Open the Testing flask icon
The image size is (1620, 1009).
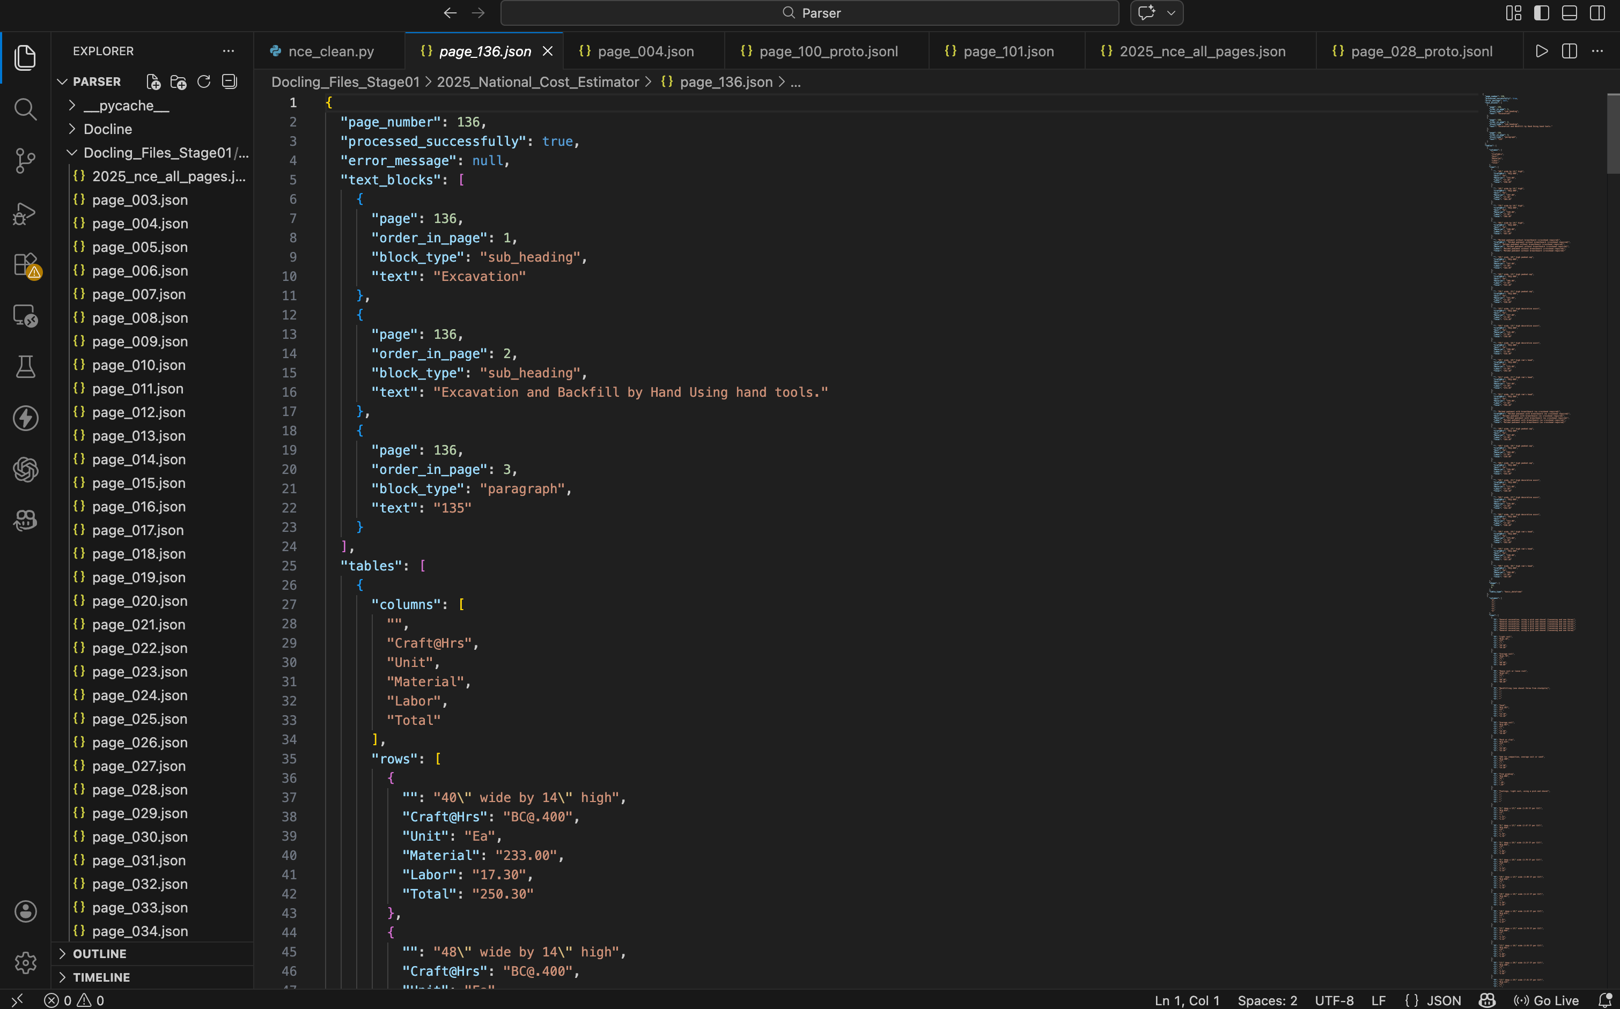tap(25, 366)
